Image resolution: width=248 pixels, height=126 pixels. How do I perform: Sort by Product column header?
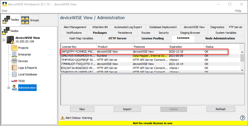click(115, 47)
